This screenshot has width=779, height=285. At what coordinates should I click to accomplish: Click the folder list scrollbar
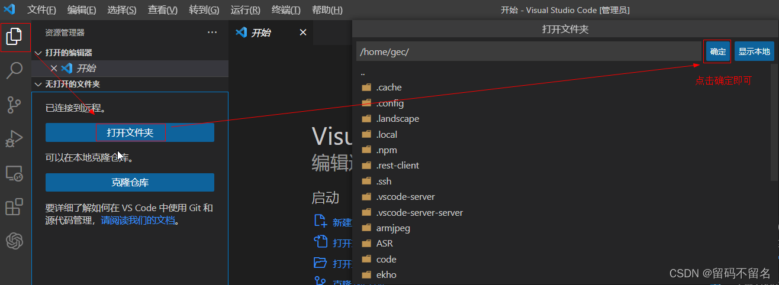click(775, 123)
